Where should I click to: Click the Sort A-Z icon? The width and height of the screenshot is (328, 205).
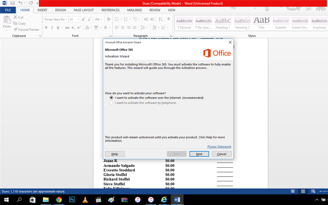[160, 19]
